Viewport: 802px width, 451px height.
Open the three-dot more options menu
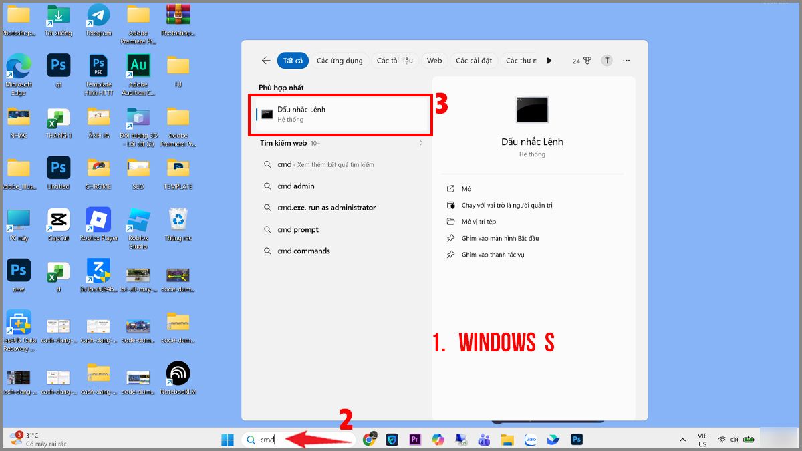[626, 61]
